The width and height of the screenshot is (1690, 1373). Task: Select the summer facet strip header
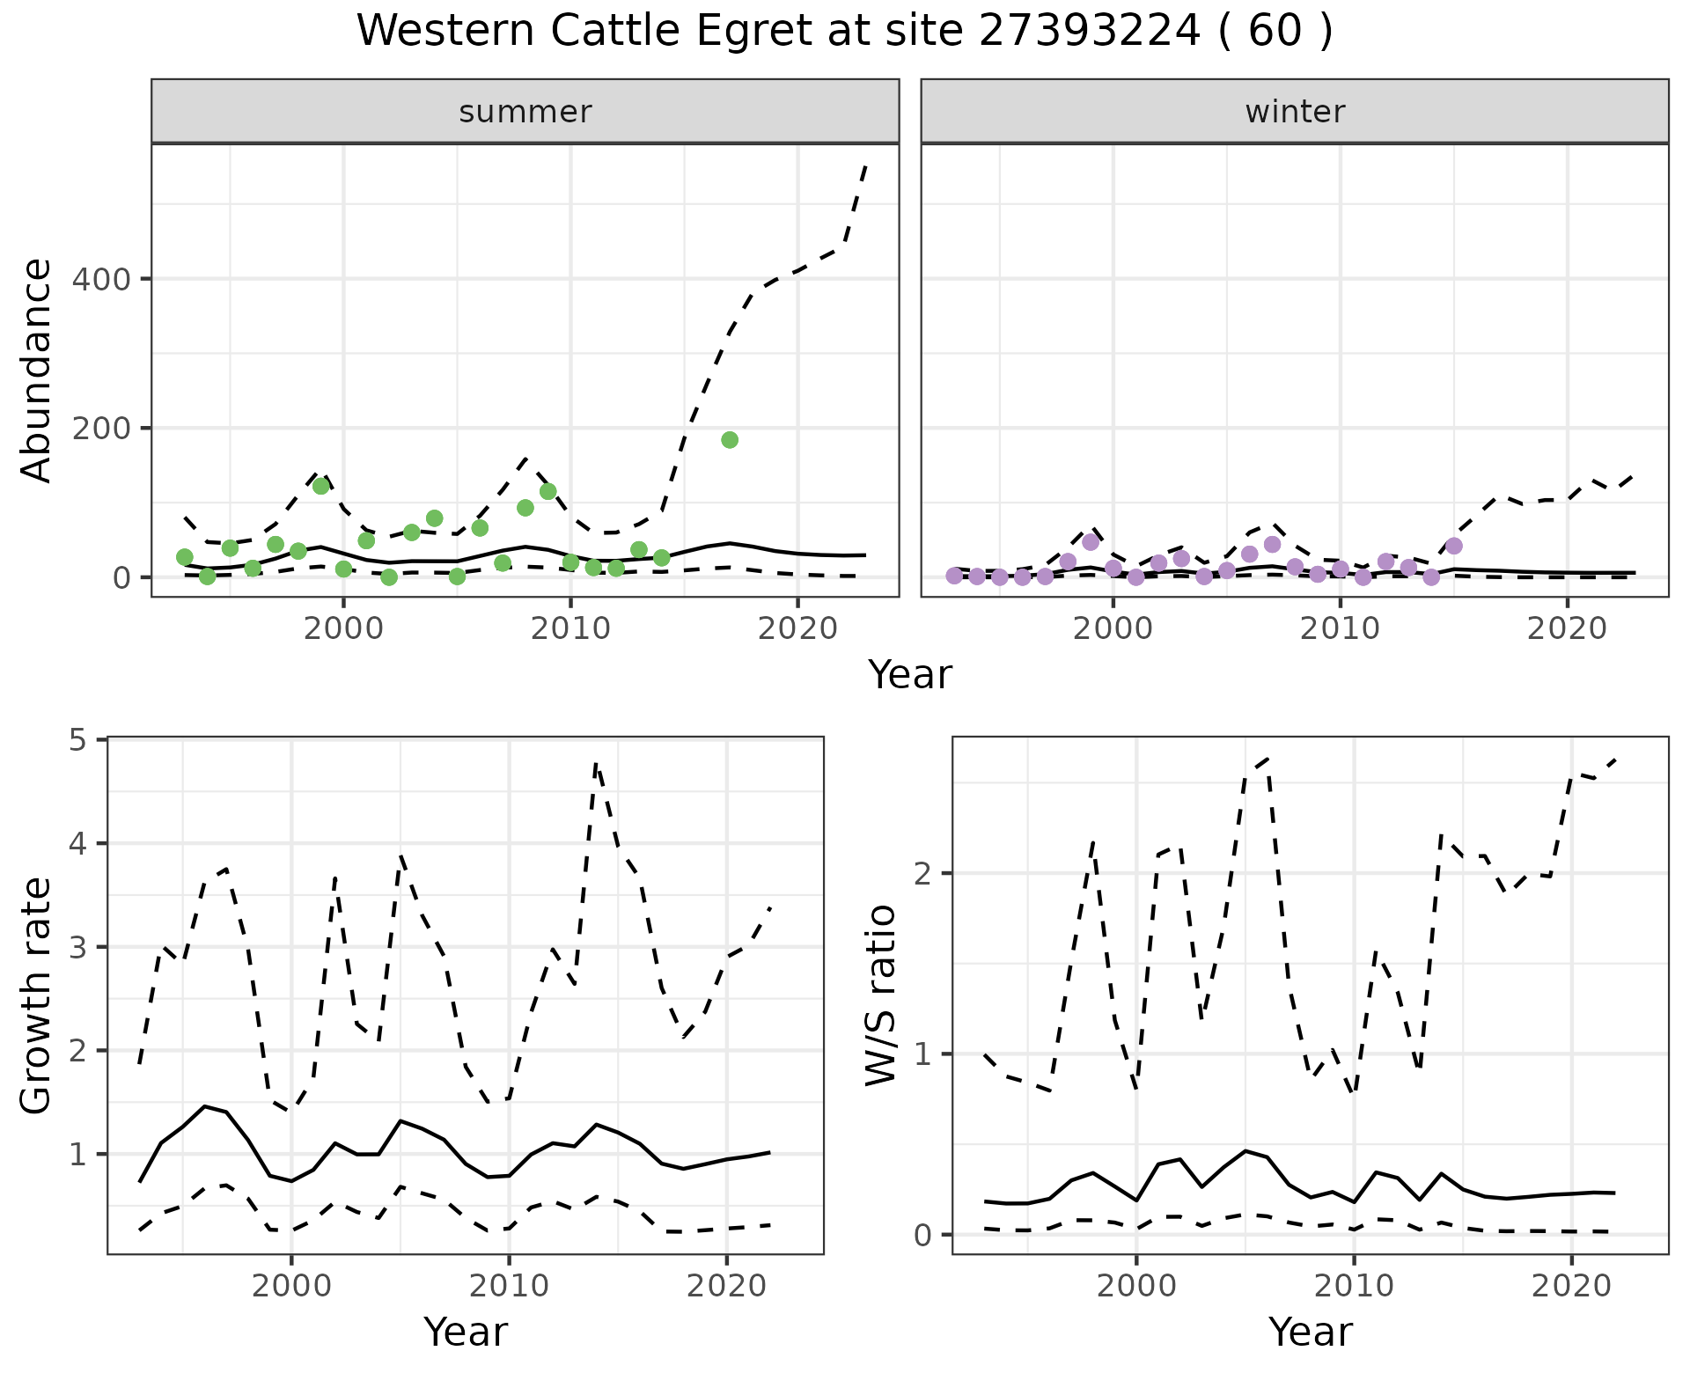point(525,112)
